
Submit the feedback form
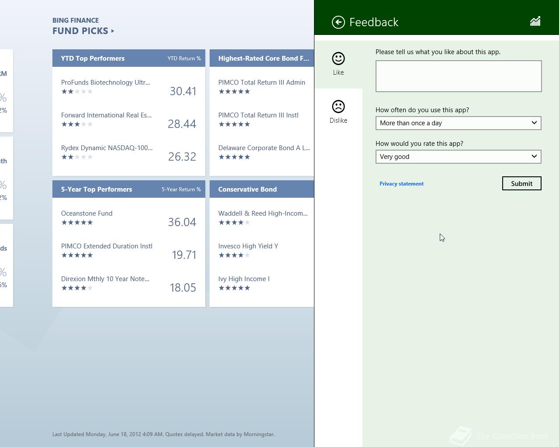tap(522, 183)
